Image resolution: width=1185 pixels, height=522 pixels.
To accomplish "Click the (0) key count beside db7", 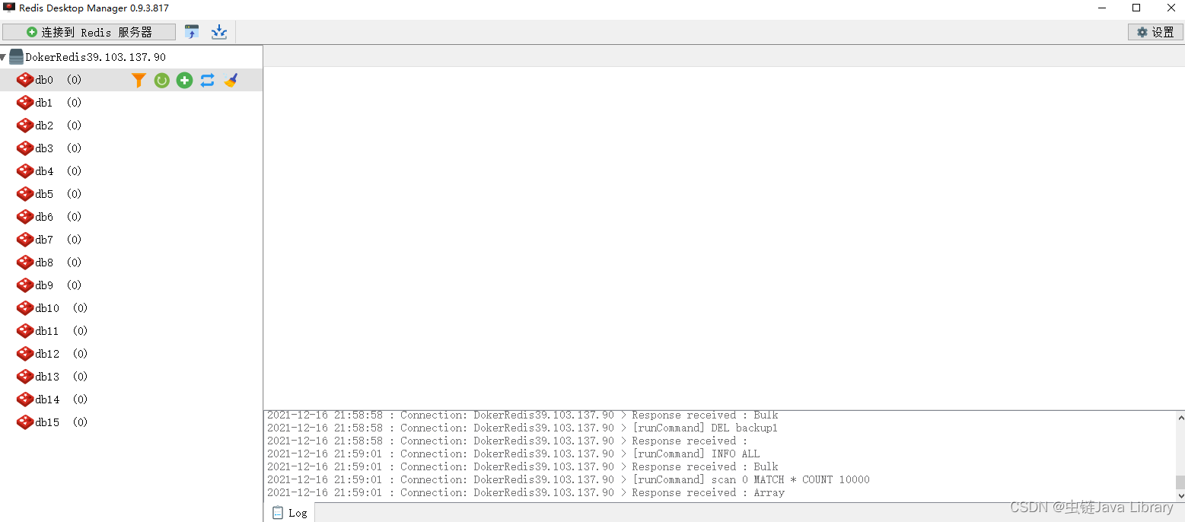I will click(74, 240).
